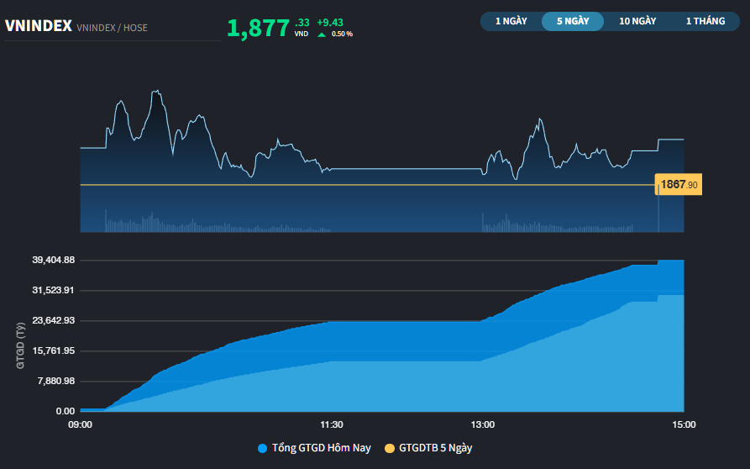Click the 11:30 time axis label
This screenshot has height=469, width=750.
(x=332, y=425)
